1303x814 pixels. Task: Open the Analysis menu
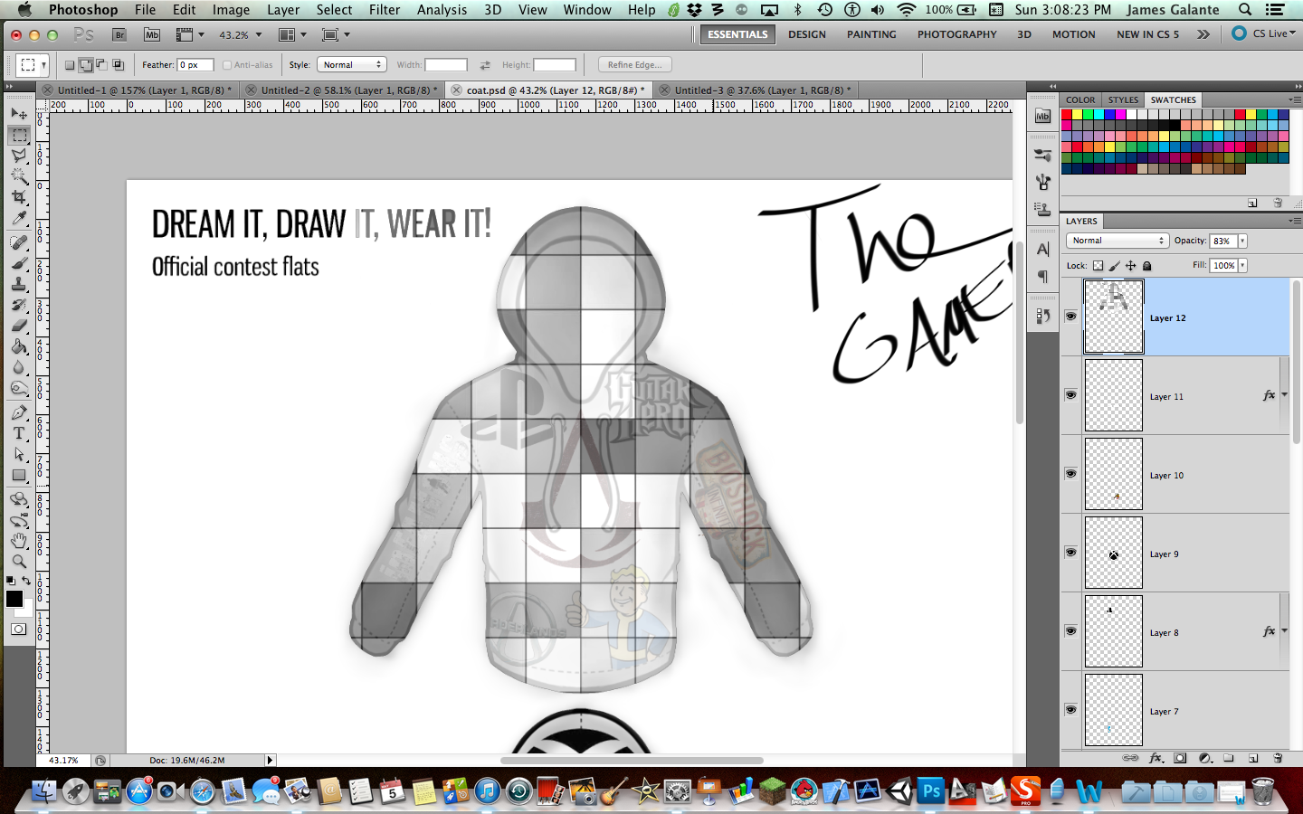[x=442, y=10]
